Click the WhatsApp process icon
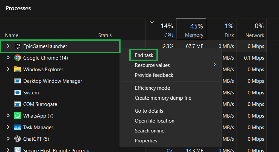 (x=18, y=116)
